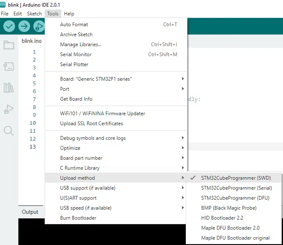Open the File menu
Viewport: 283px width, 245px height.
[x=5, y=14]
